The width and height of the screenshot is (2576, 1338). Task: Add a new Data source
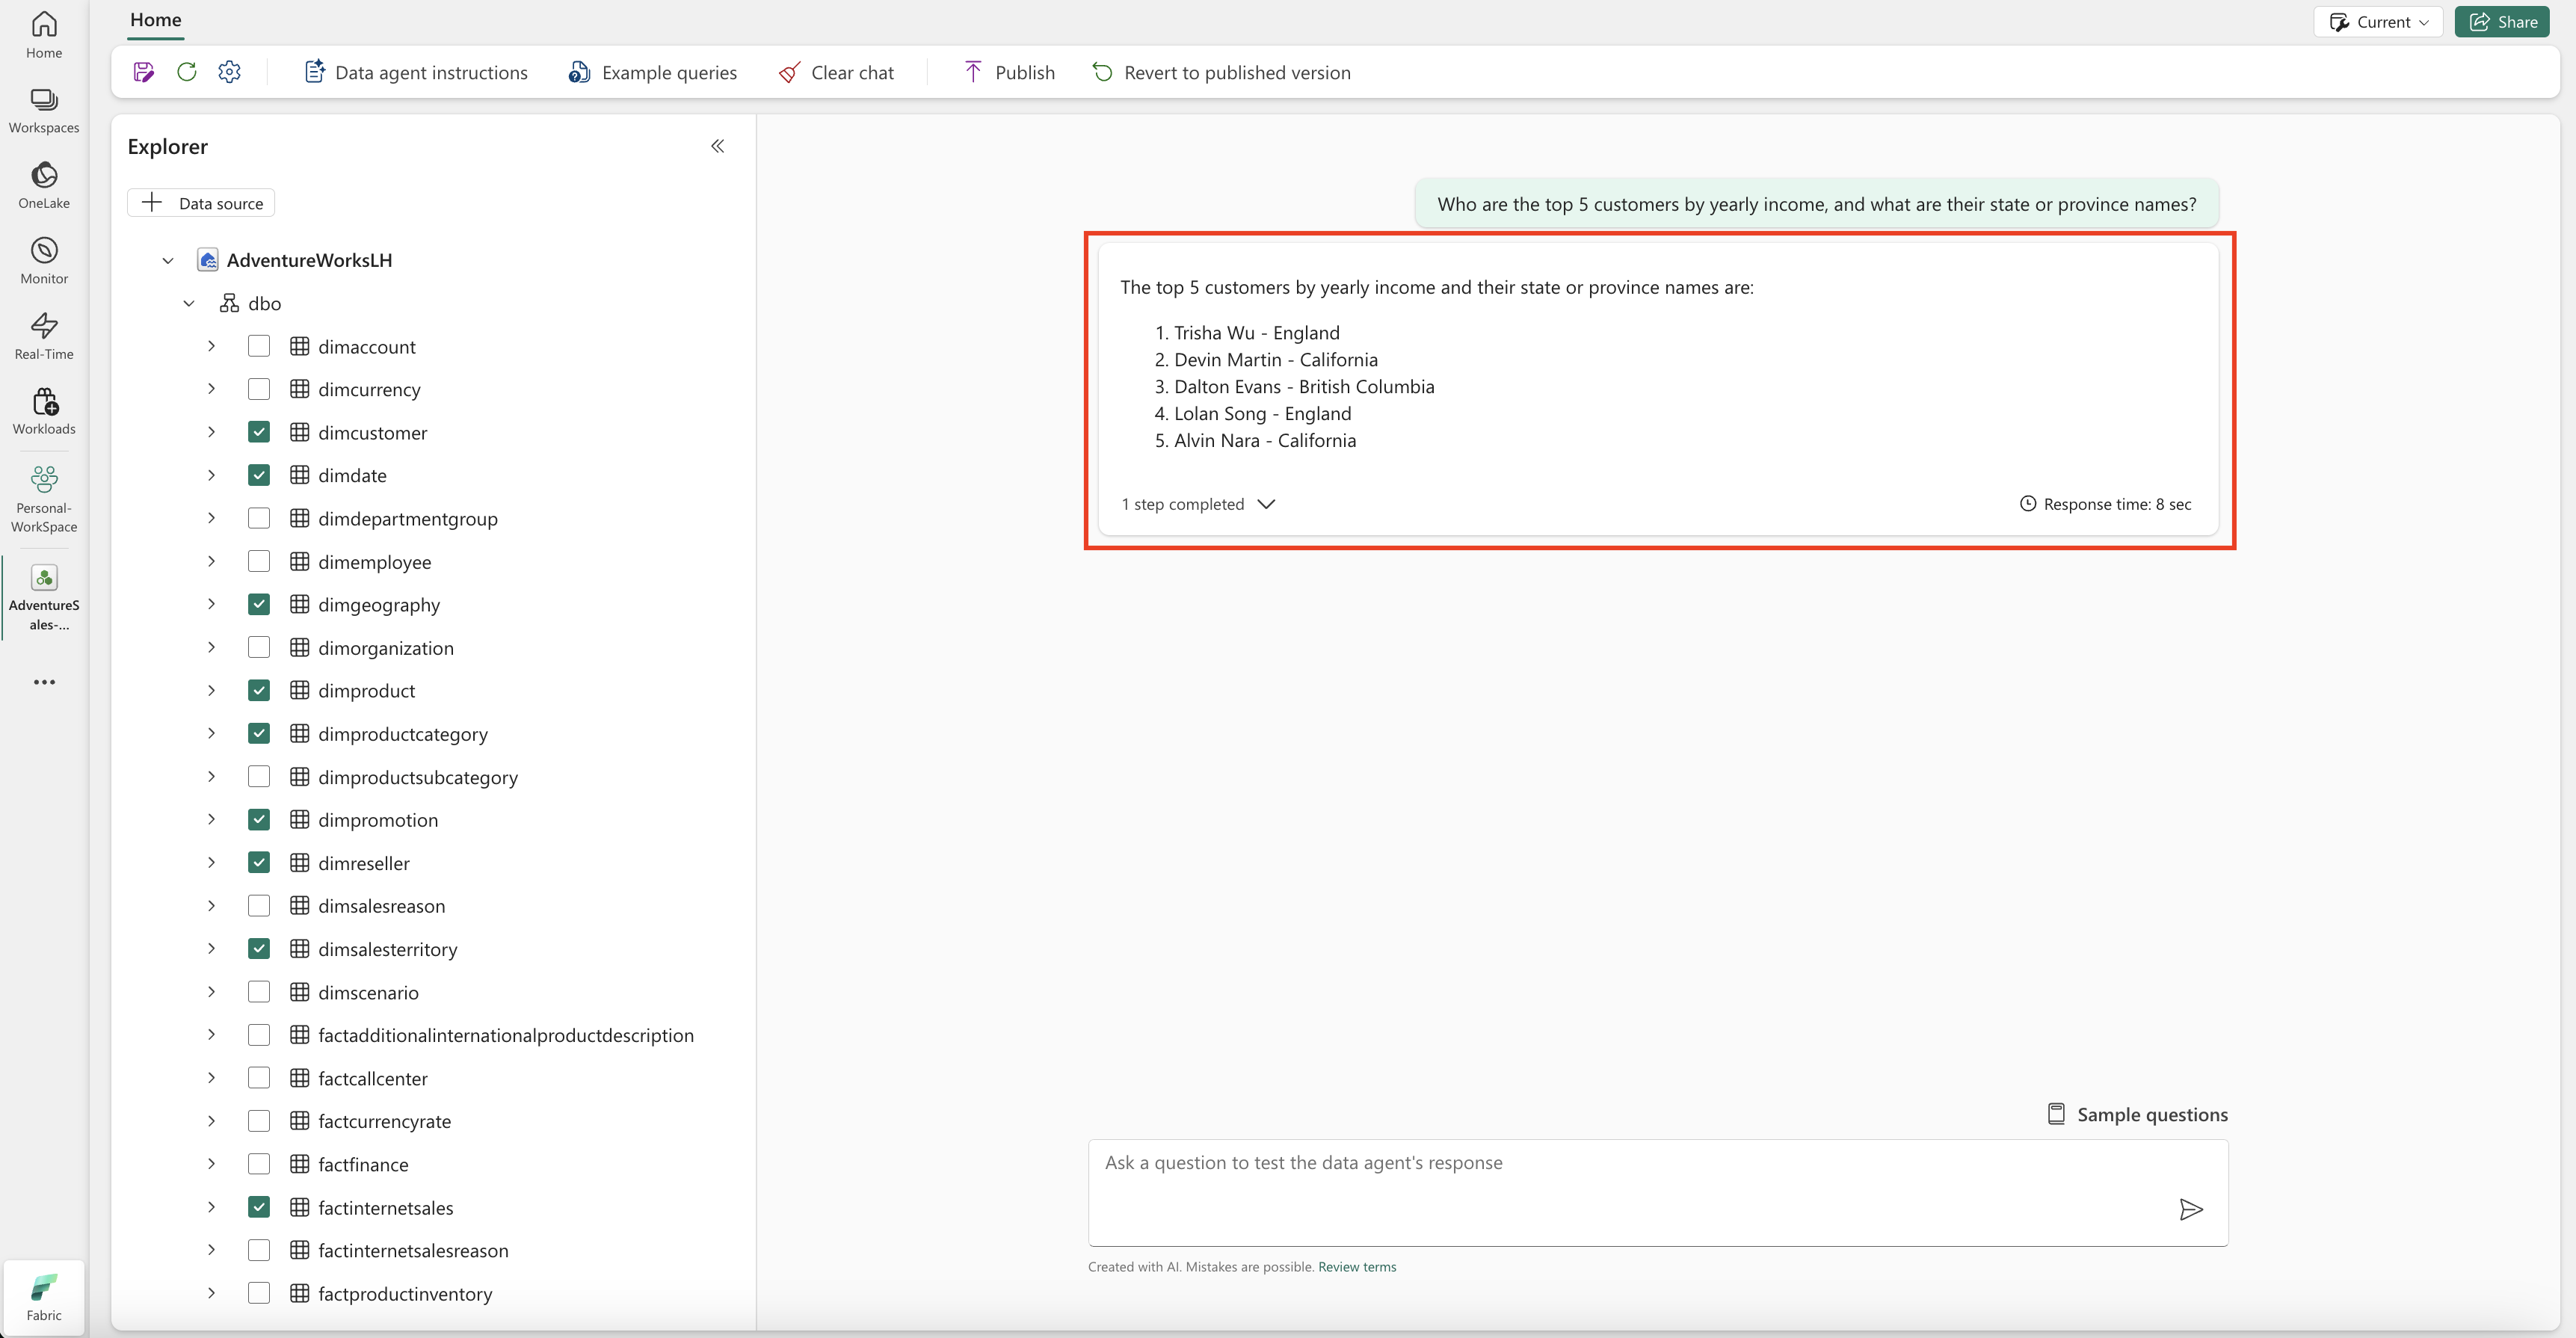click(x=201, y=203)
